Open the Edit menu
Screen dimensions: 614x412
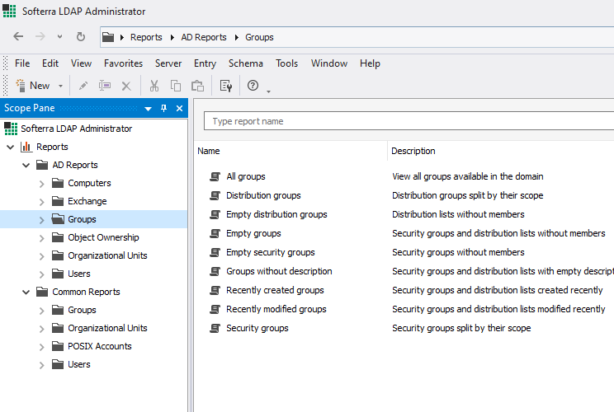coord(50,63)
